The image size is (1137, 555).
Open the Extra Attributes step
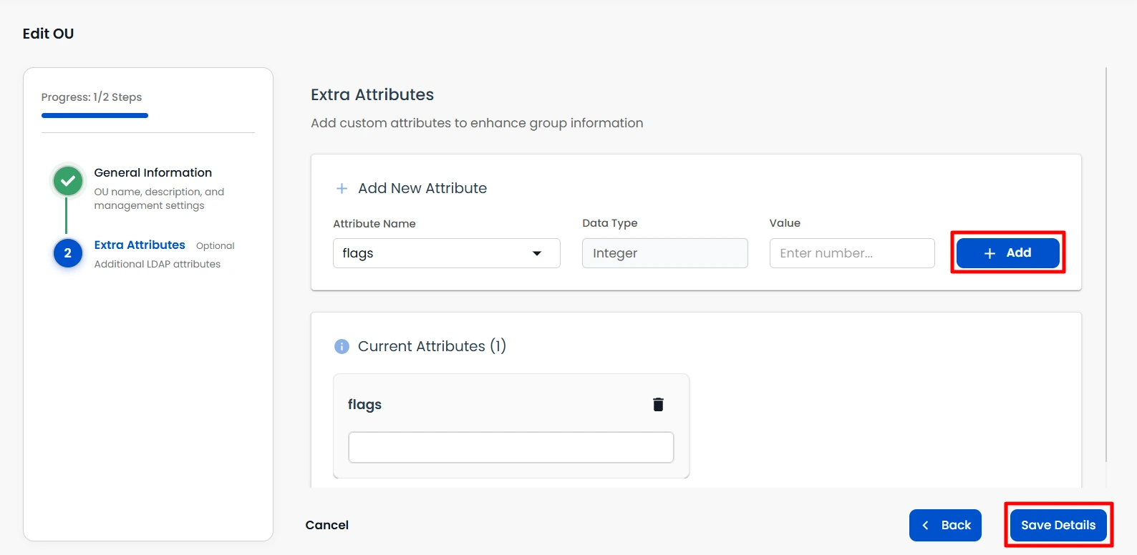tap(140, 245)
